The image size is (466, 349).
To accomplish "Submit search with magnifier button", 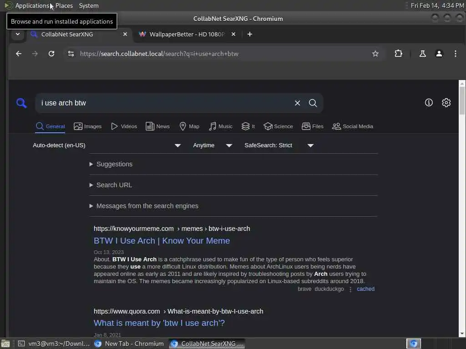I will point(313,103).
